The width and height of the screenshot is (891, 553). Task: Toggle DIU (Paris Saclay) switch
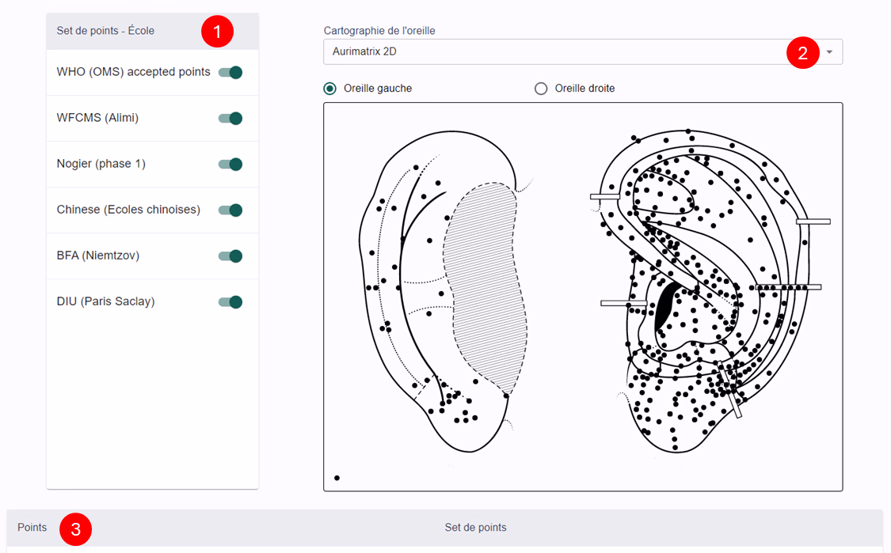click(230, 302)
